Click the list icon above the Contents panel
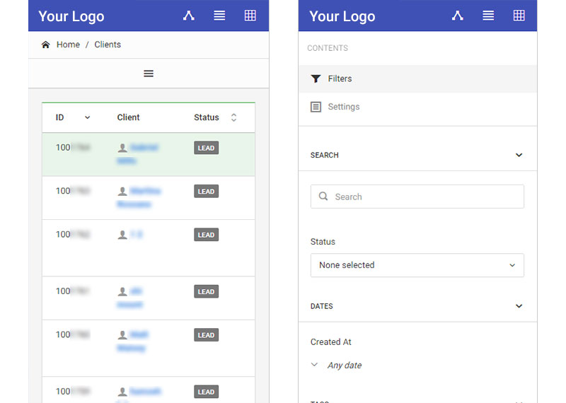 [488, 16]
